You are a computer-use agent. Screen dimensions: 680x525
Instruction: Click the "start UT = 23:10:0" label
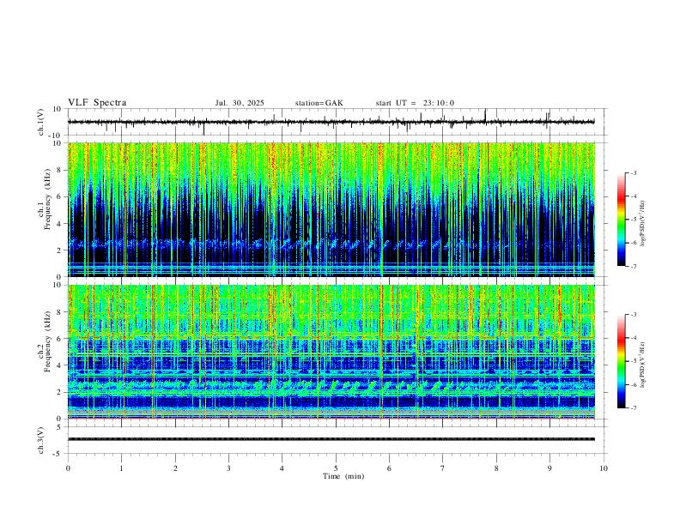coord(415,103)
